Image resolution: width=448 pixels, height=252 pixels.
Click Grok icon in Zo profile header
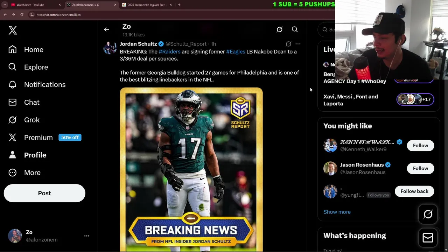click(x=279, y=29)
